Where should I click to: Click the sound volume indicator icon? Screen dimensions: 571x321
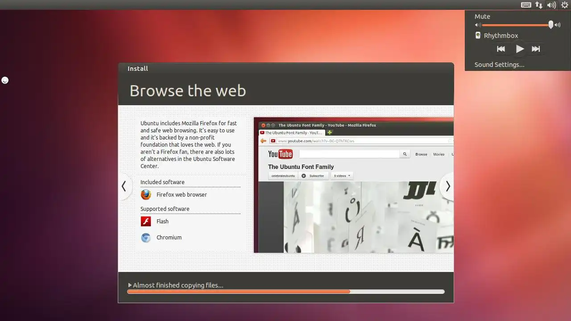(551, 5)
